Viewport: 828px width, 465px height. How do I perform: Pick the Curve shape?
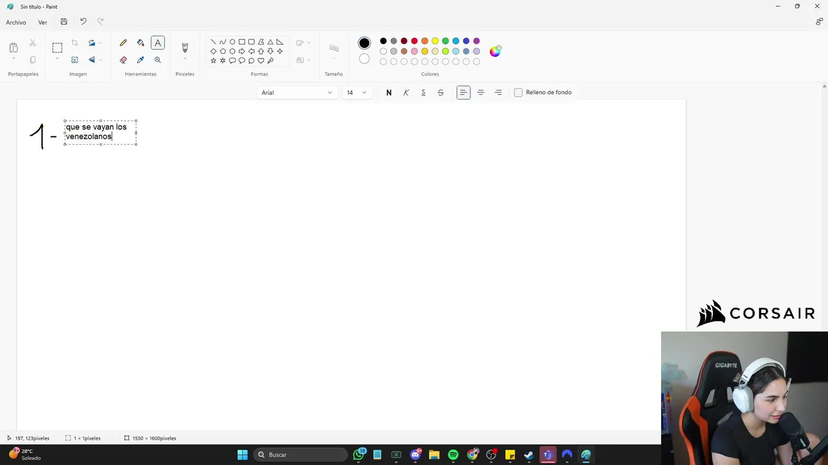coord(223,42)
